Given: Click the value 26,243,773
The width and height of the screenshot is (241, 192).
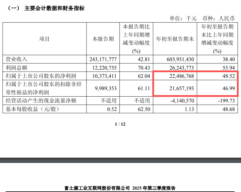Looking at the screenshot, I should pos(182,68).
